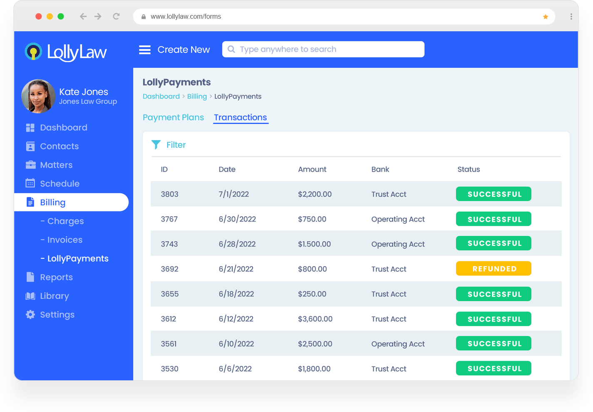Image resolution: width=593 pixels, height=412 pixels.
Task: Open Reports in the sidebar
Action: [x=56, y=277]
